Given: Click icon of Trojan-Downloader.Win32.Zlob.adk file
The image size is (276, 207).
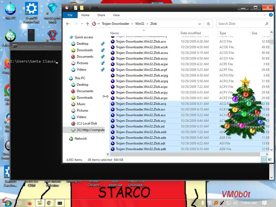Looking at the screenshot, I should 113,149.
